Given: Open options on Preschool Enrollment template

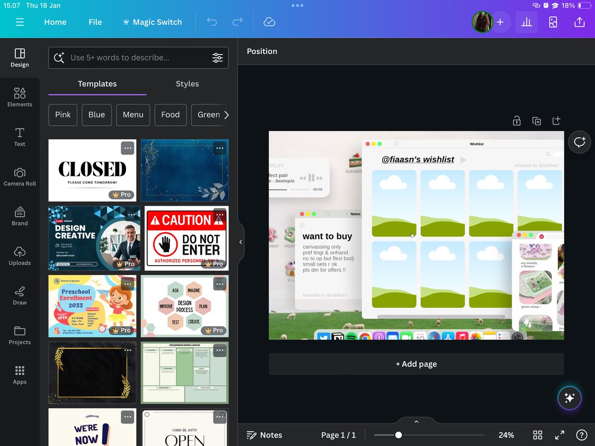Looking at the screenshot, I should 127,284.
